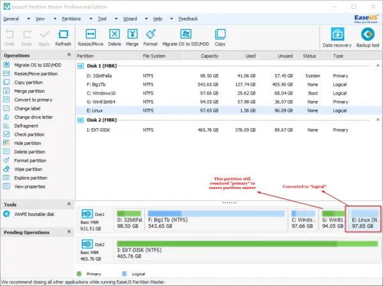
Task: Open the dropdown arrow next to Help
Action: coord(172,19)
